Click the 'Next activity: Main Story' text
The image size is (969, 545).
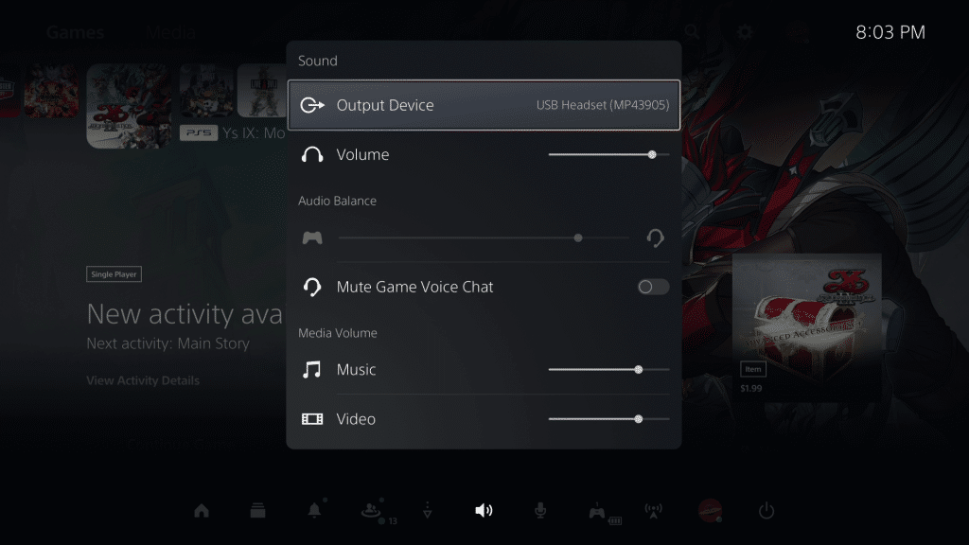[168, 343]
